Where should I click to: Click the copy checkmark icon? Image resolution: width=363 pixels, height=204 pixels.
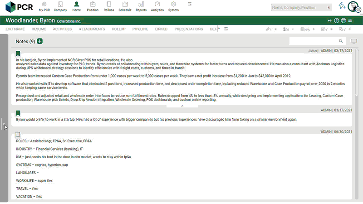[x=342, y=29]
